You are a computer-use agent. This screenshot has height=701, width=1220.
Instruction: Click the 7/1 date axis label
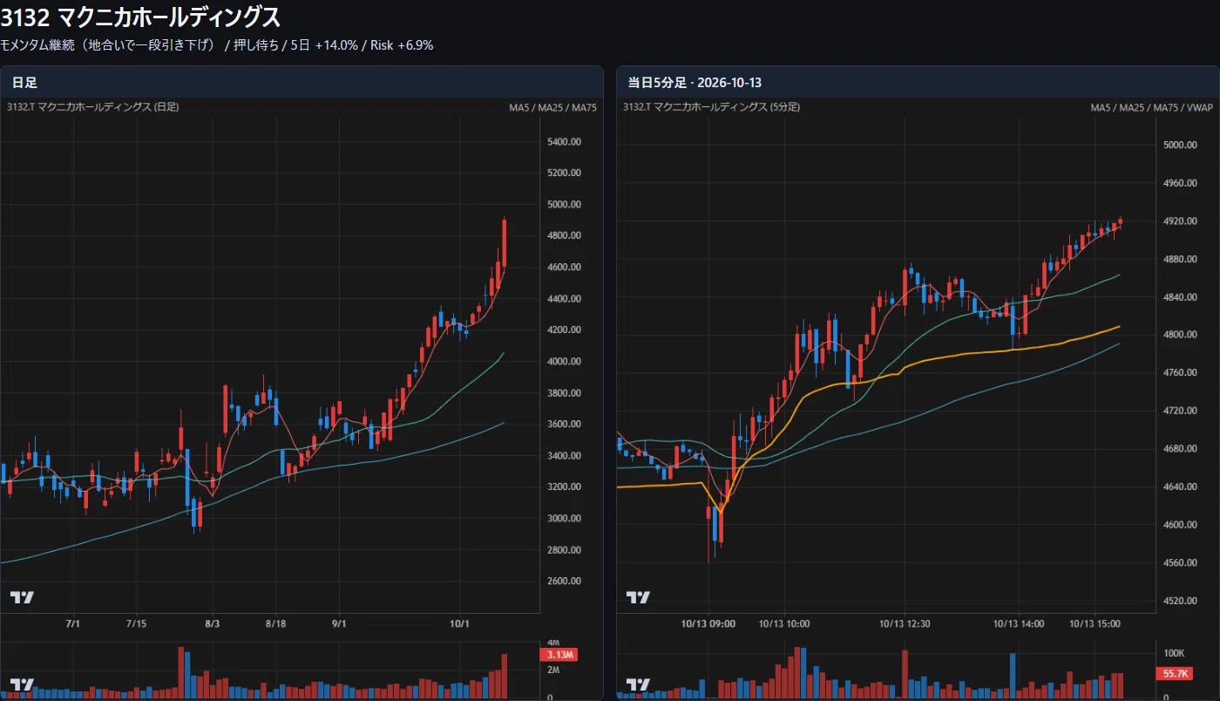coord(73,624)
